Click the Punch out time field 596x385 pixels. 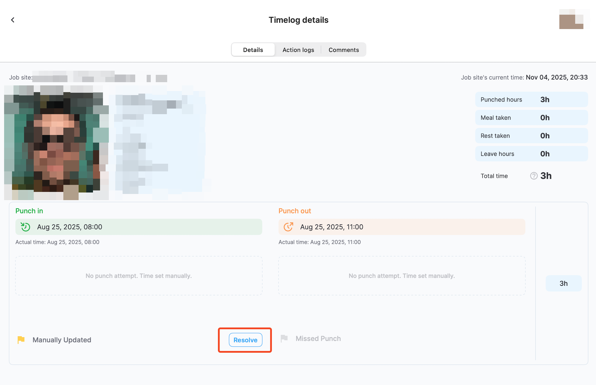click(x=402, y=227)
